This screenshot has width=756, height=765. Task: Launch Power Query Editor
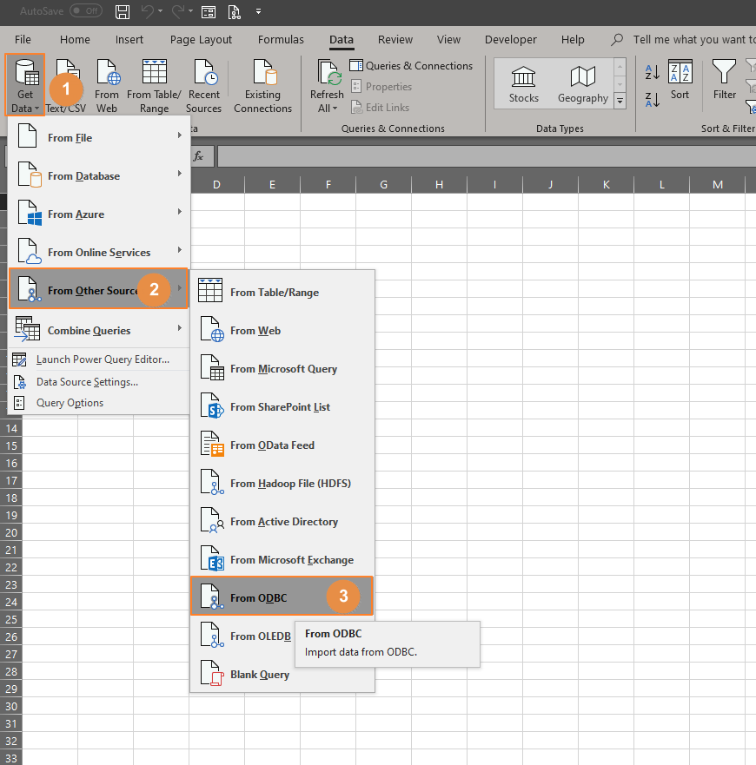tap(99, 359)
